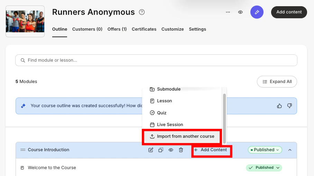Duplicate the Course Introduction module

tap(161, 150)
